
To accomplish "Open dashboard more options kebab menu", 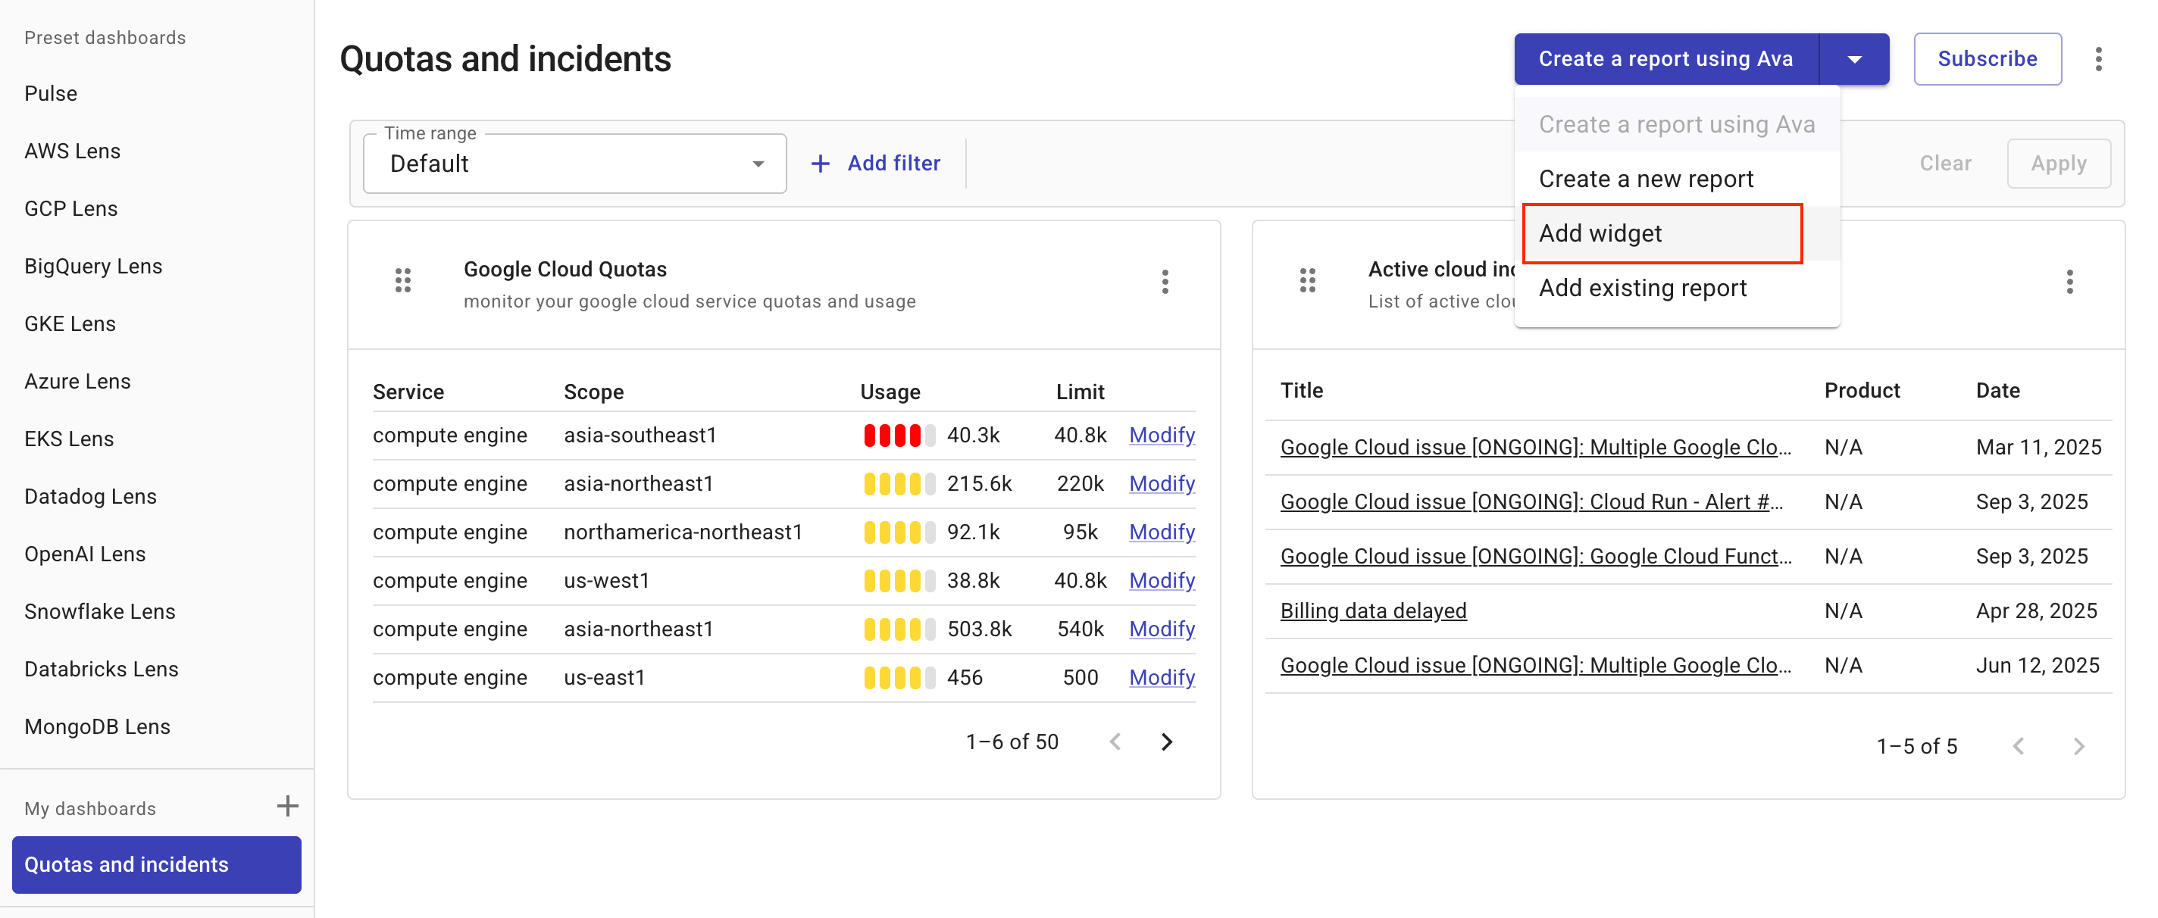I will point(2097,60).
